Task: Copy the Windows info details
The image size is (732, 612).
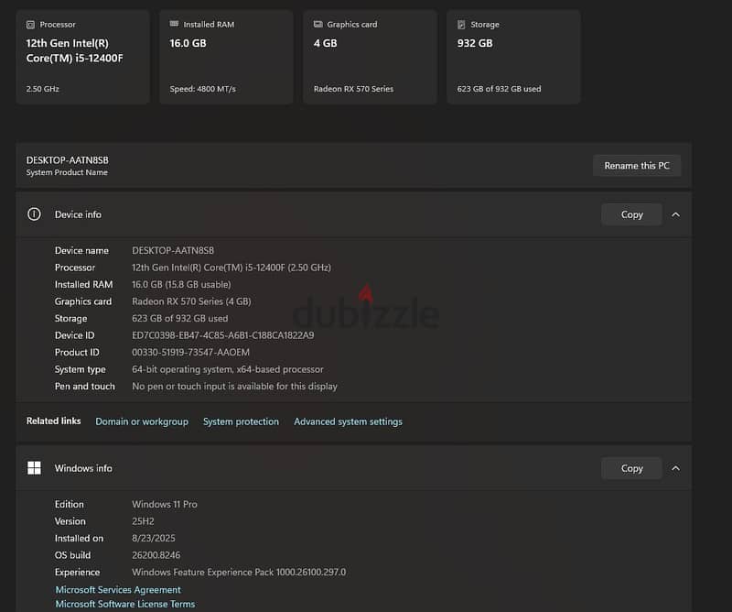Action: coord(631,468)
